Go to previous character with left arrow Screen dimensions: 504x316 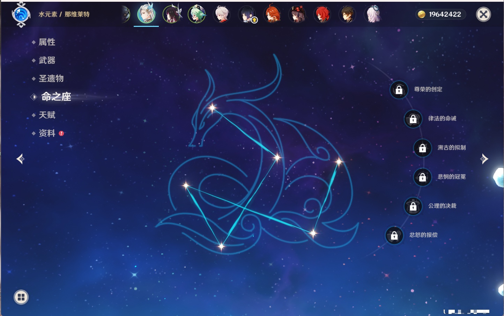pos(20,159)
